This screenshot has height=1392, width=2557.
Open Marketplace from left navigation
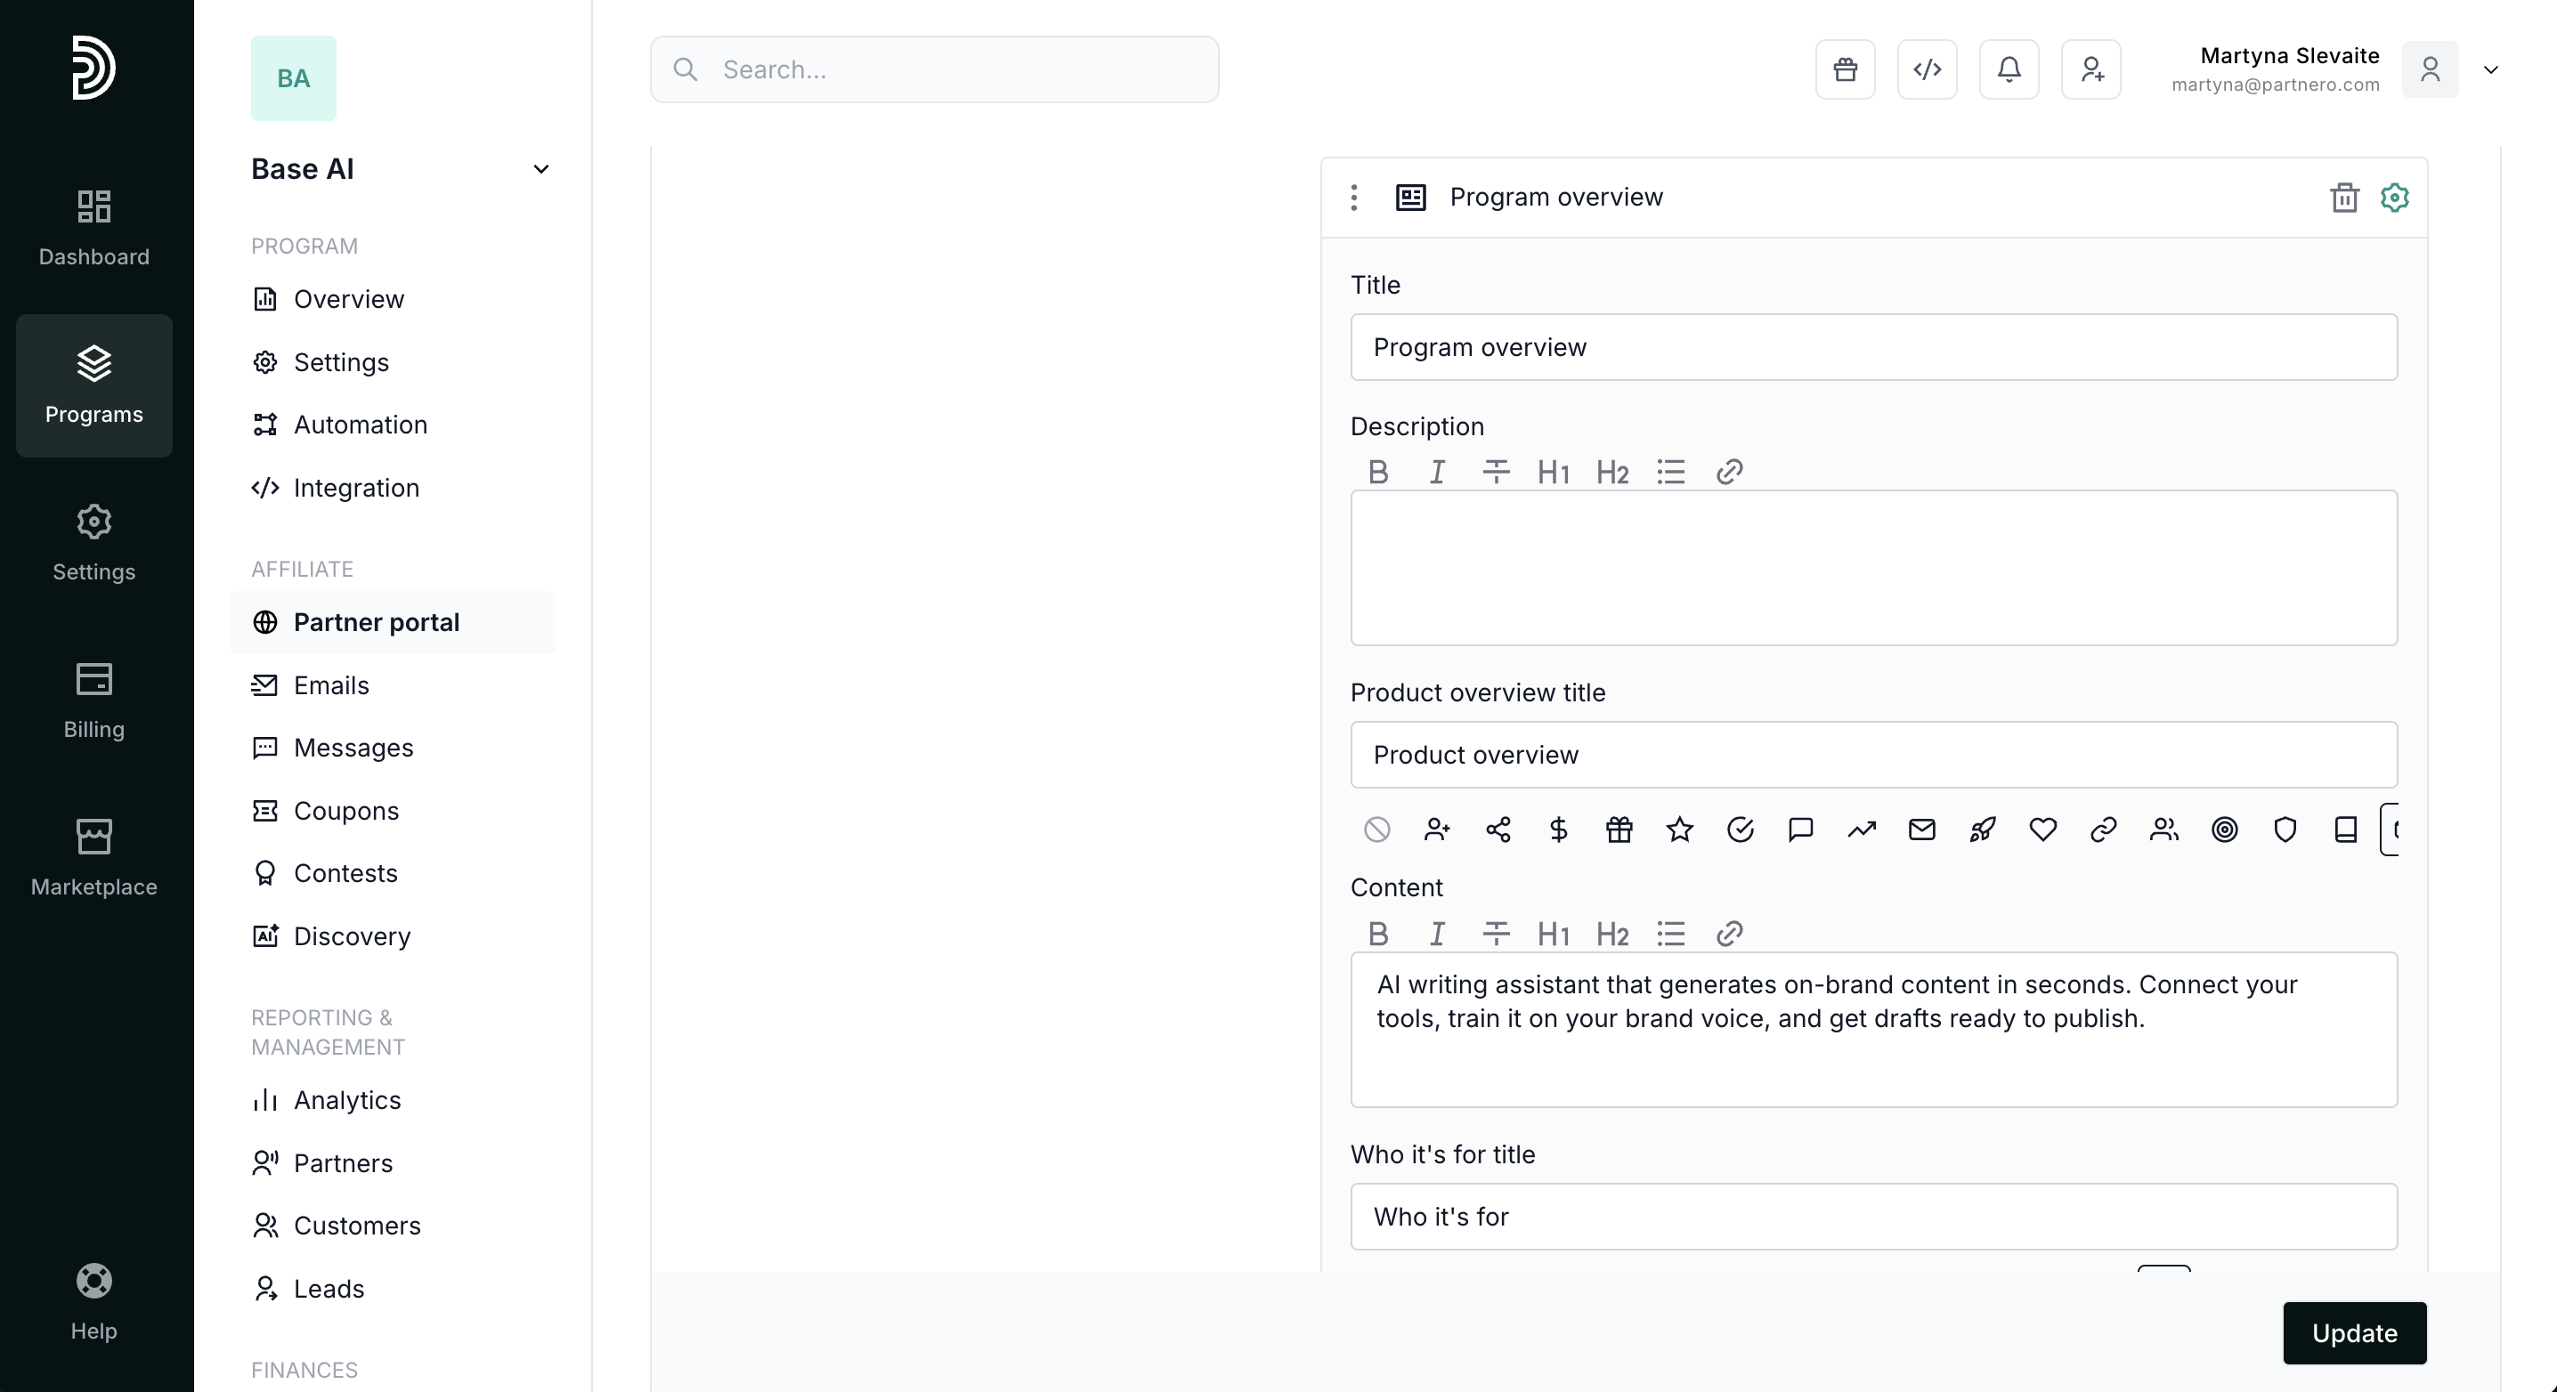[94, 857]
